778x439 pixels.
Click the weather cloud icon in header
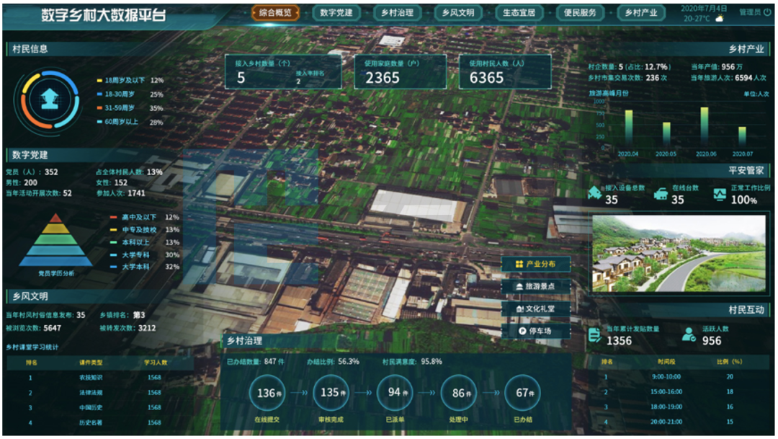tap(719, 19)
